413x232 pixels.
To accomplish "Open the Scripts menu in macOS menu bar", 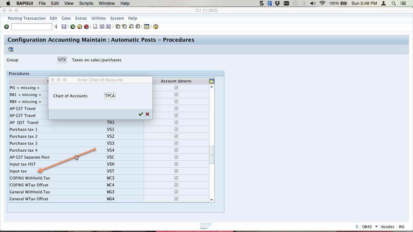I will coord(86,3).
